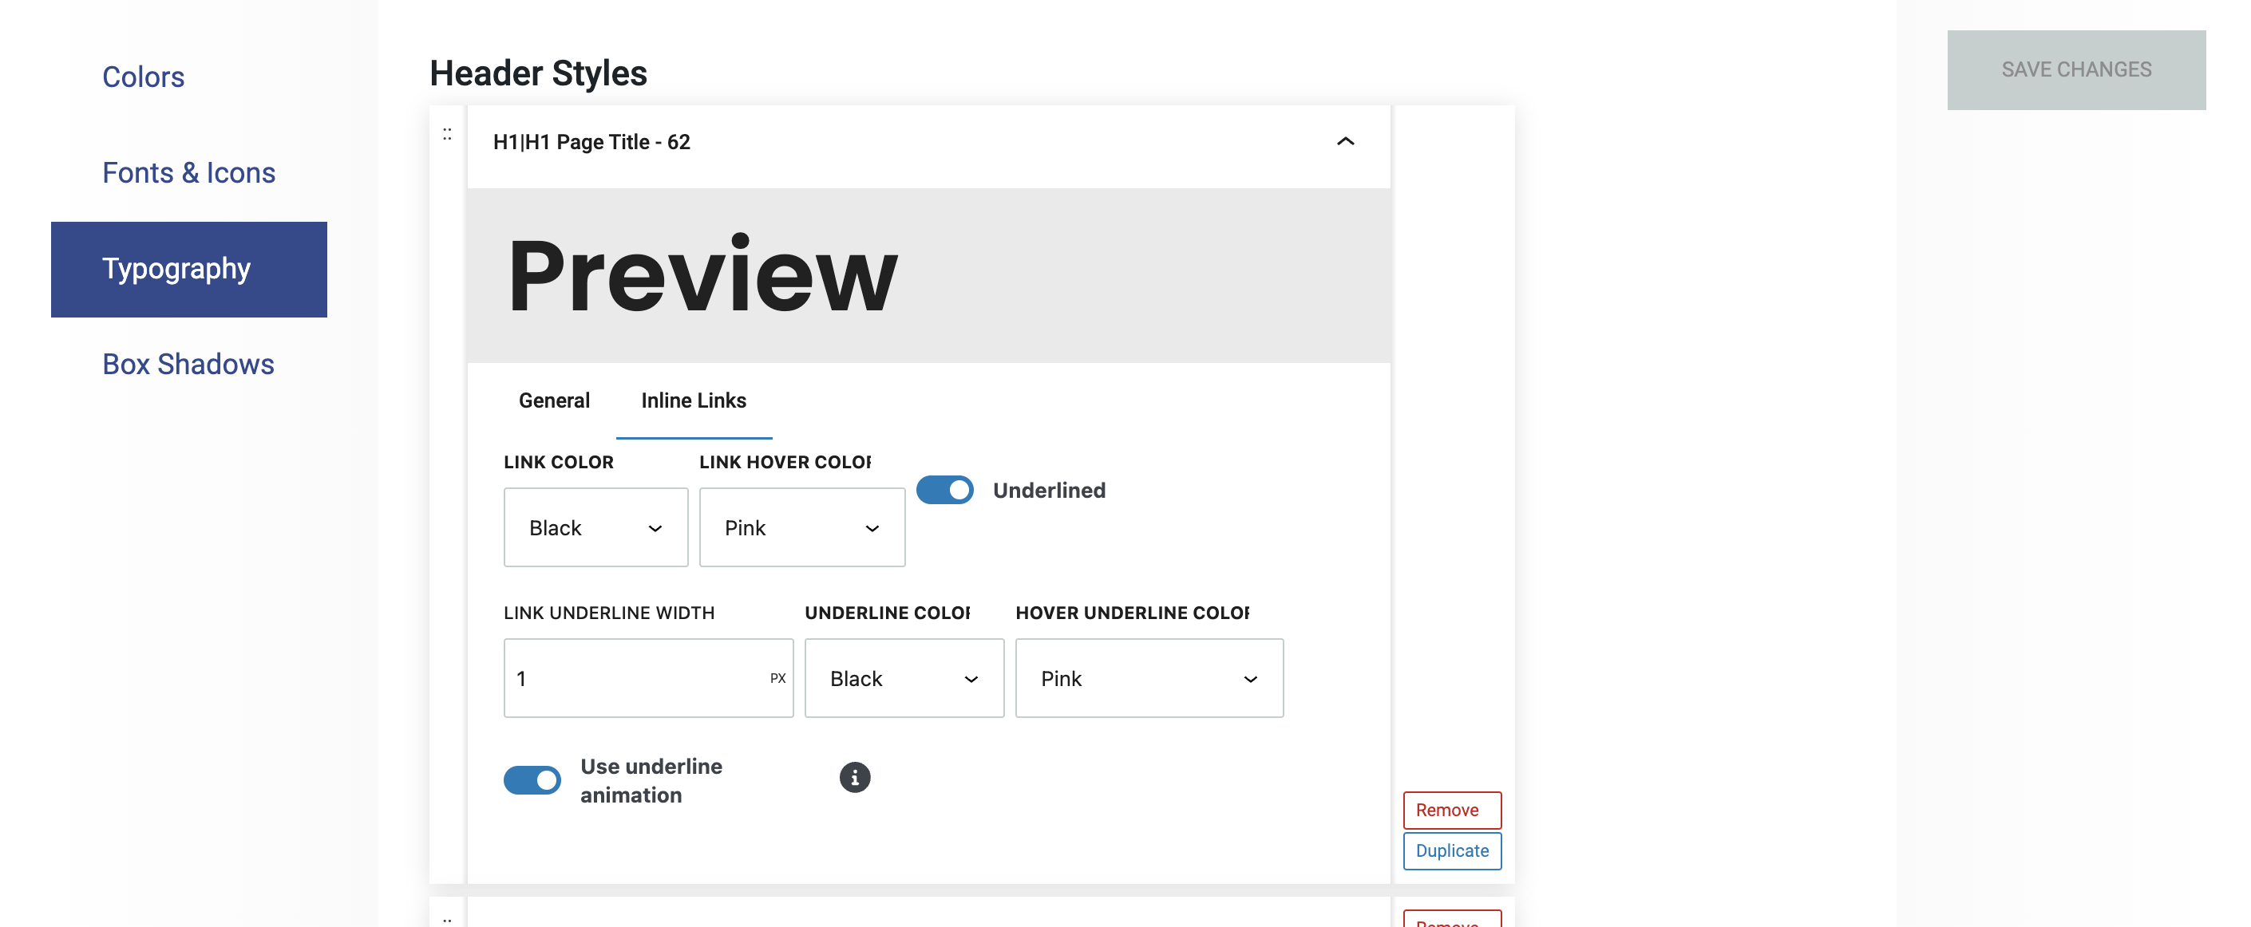Disable Use underline animation toggle
Image resolution: width=2251 pixels, height=927 pixels.
[x=532, y=779]
